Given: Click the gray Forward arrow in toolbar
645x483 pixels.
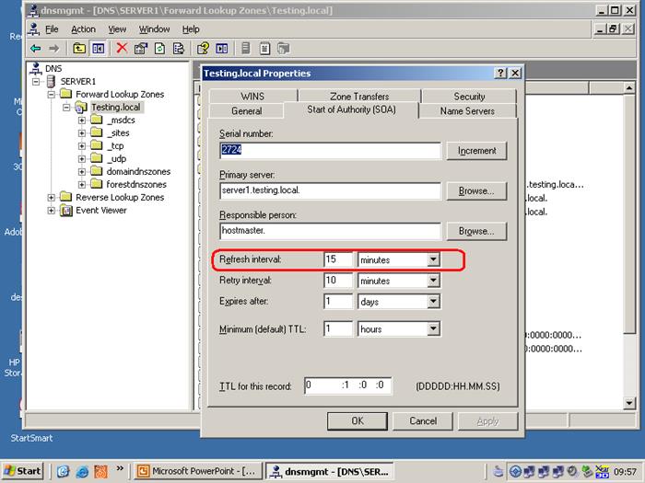Looking at the screenshot, I should click(53, 49).
